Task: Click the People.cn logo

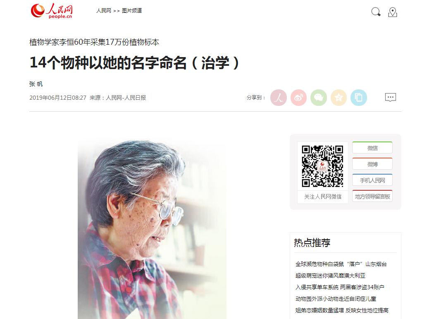Action: tap(52, 11)
